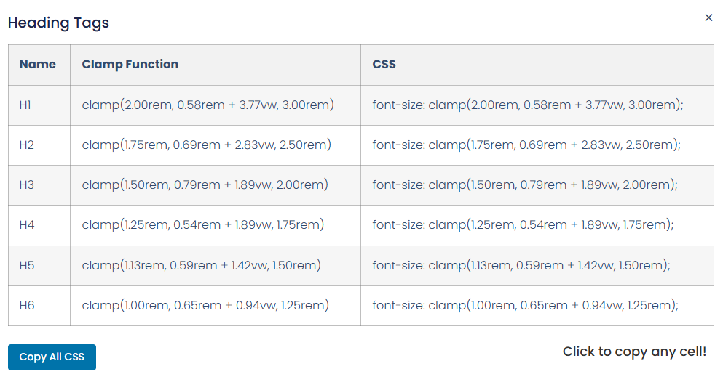Copy the H2 font-size CSS cell
The width and height of the screenshot is (723, 377).
click(x=537, y=145)
